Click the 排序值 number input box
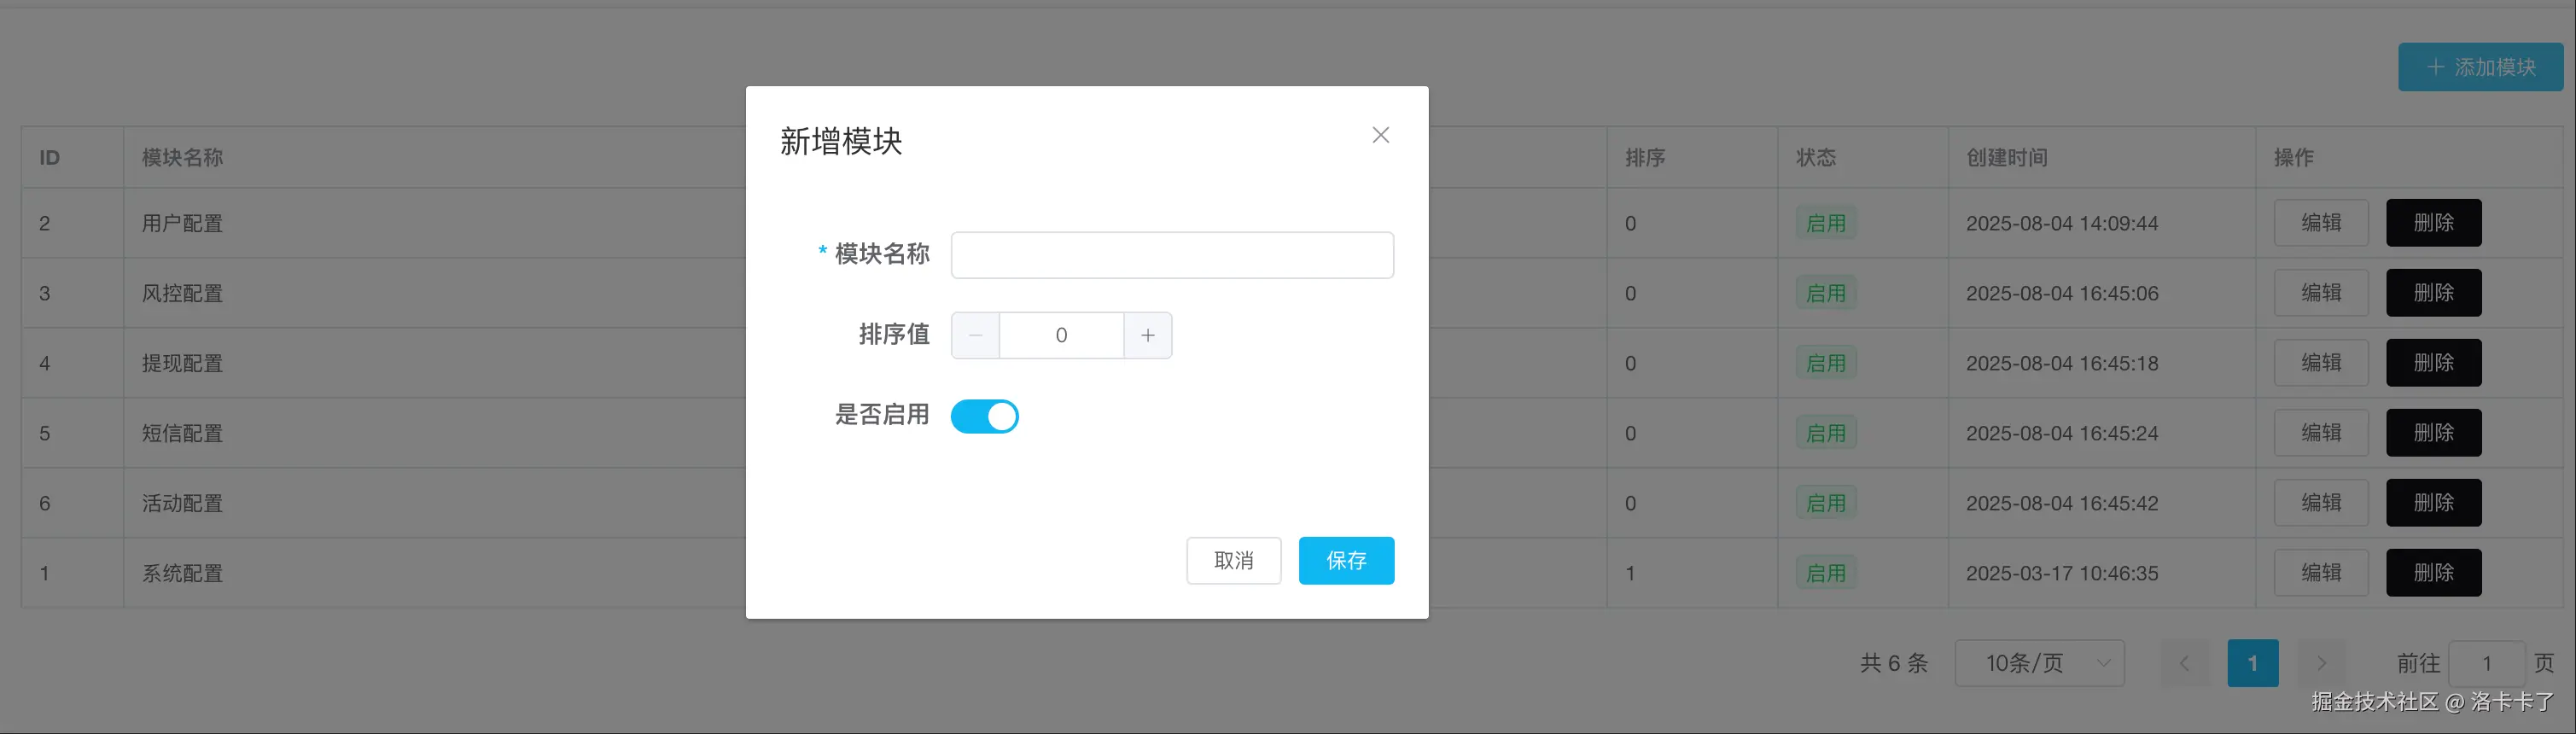Viewport: 2576px width, 734px height. (1061, 335)
